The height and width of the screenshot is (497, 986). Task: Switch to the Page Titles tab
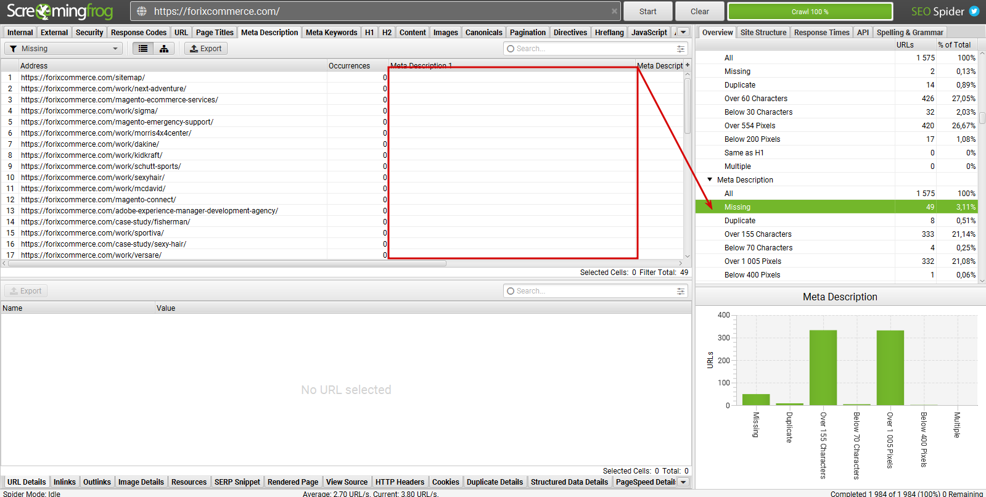tap(215, 32)
